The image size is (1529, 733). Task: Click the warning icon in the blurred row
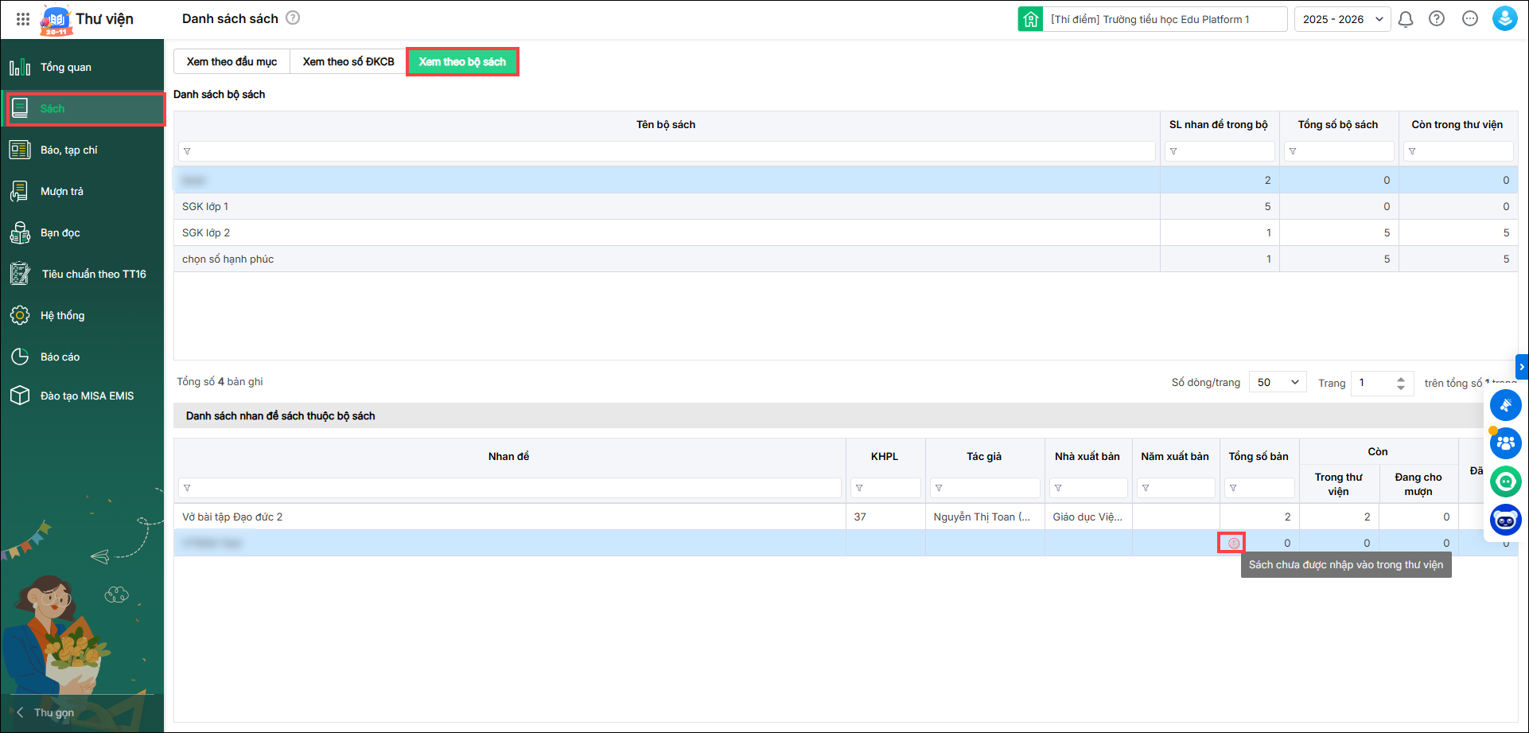coord(1233,543)
